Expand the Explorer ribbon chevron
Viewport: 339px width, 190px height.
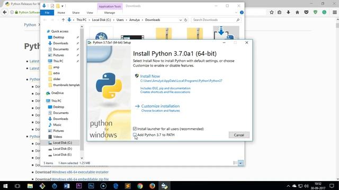(x=236, y=13)
